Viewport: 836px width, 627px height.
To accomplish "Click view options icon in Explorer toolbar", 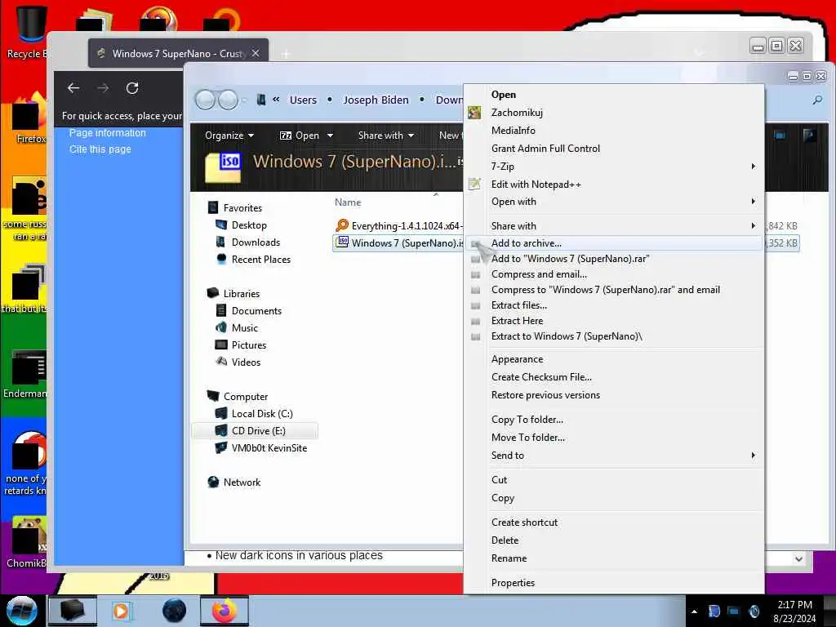I will point(780,136).
